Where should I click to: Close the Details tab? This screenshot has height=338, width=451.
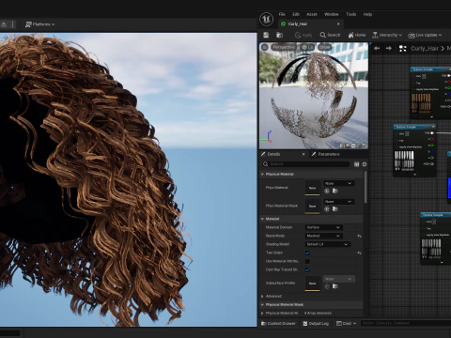[x=303, y=154]
